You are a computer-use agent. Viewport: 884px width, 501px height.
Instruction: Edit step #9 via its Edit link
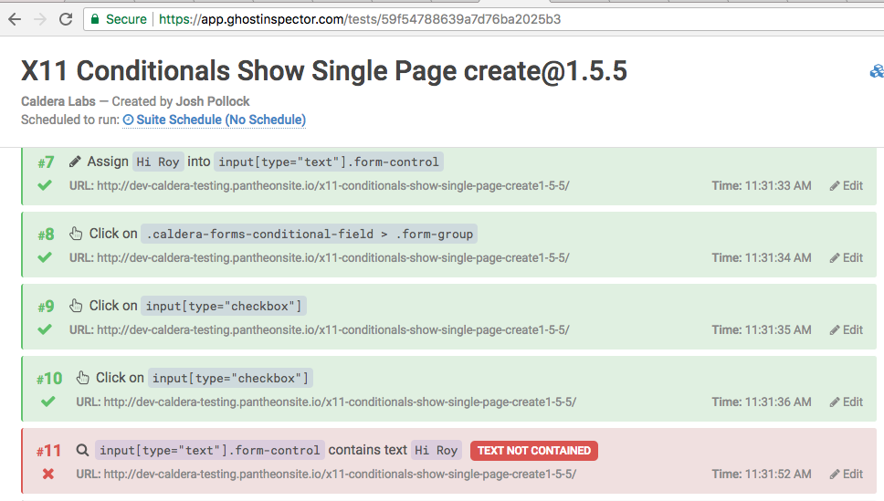[847, 329]
